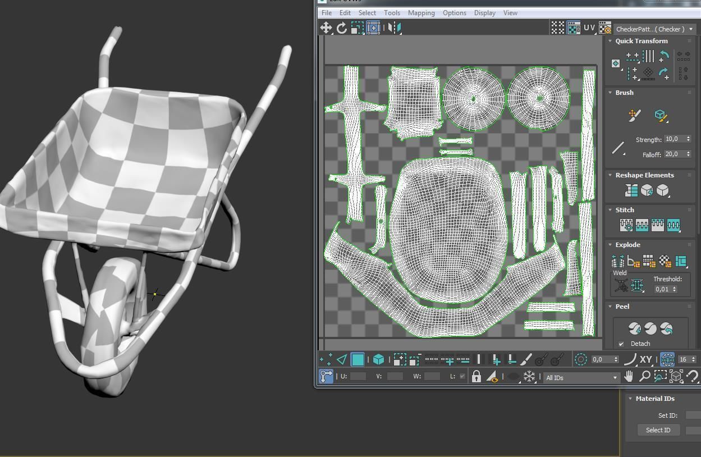Screen dimensions: 701x457
Task: Click Shrink UV selection icon
Action: [415, 359]
